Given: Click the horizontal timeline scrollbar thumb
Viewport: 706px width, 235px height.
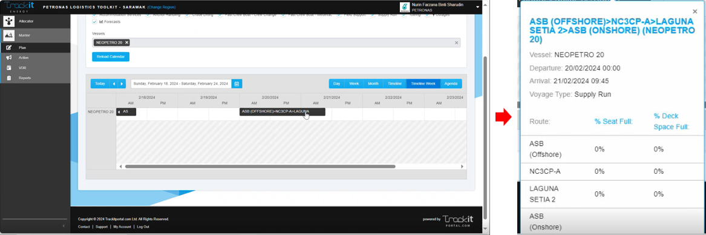Looking at the screenshot, I should [260, 167].
